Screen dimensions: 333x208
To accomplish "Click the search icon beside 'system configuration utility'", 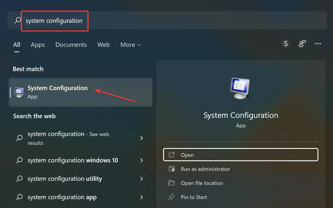I will [x=19, y=178].
